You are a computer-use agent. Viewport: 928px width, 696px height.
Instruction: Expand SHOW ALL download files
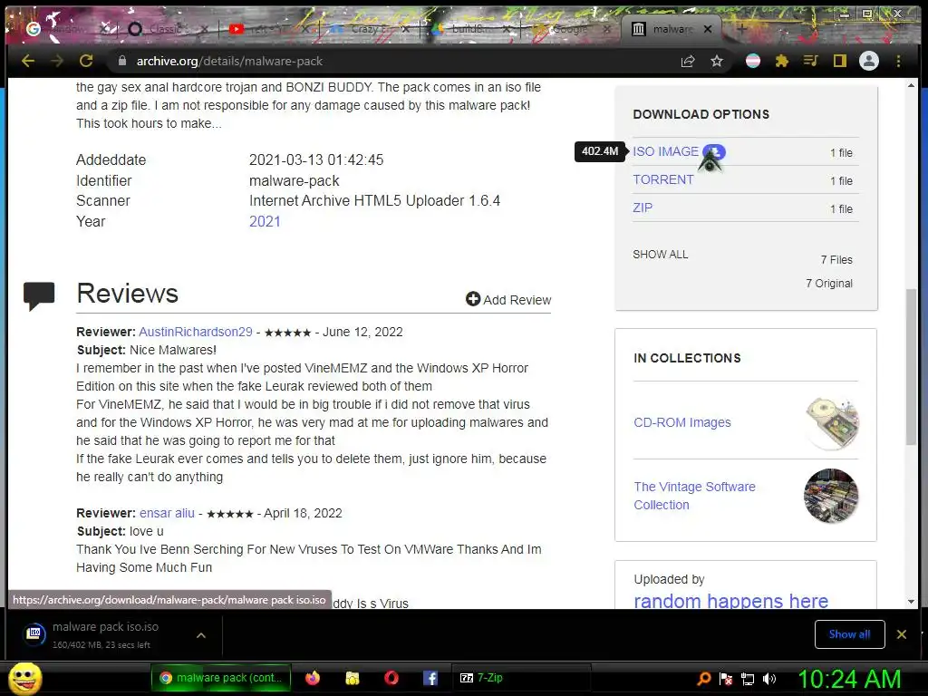pyautogui.click(x=660, y=255)
